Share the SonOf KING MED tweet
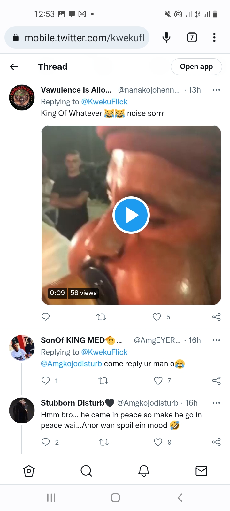The height and width of the screenshot is (511, 230). [217, 381]
